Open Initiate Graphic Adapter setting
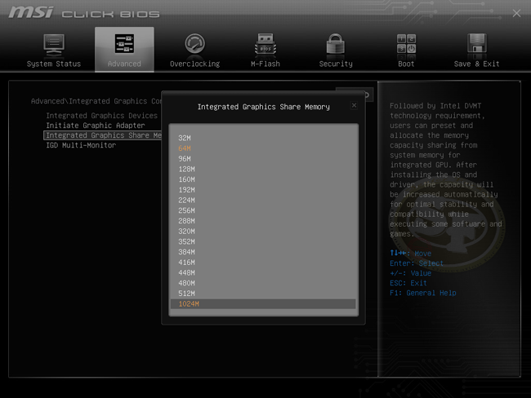531x398 pixels. [96, 126]
